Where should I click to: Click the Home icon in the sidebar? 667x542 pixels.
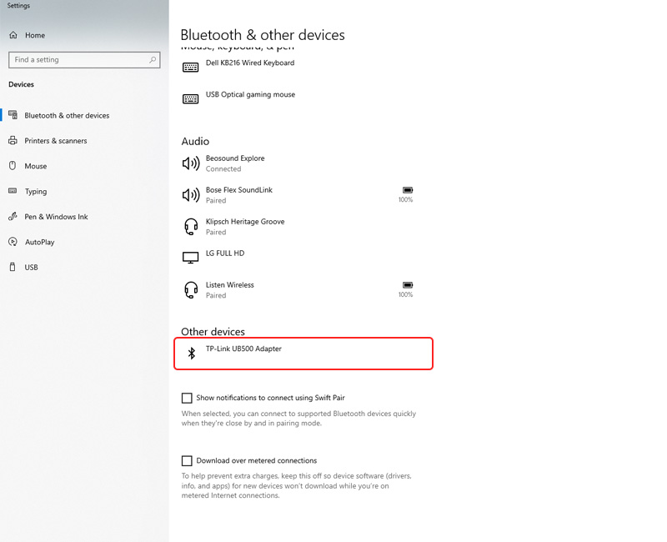[x=13, y=35]
